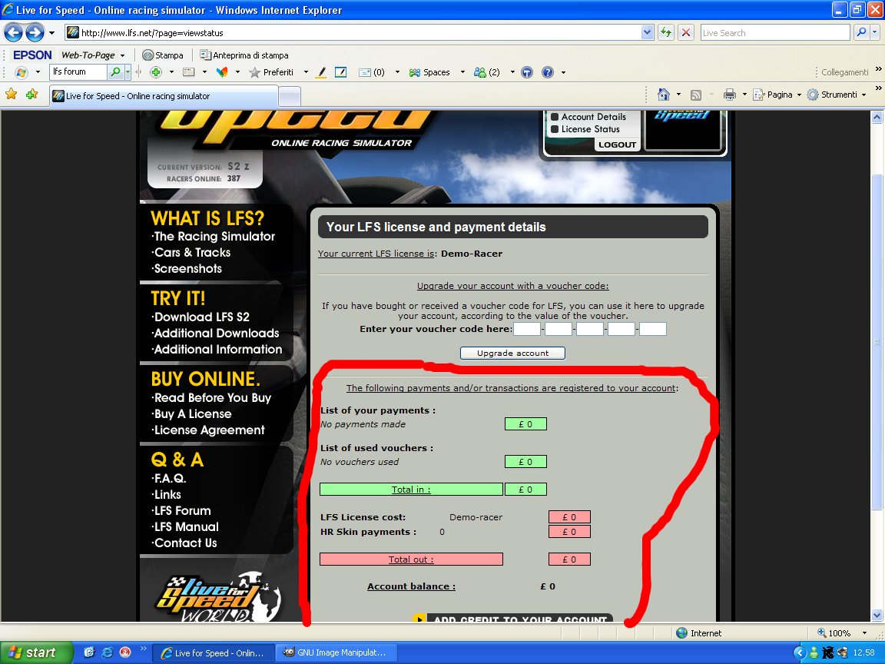Select the Live for Speed browser tab

pyautogui.click(x=164, y=96)
